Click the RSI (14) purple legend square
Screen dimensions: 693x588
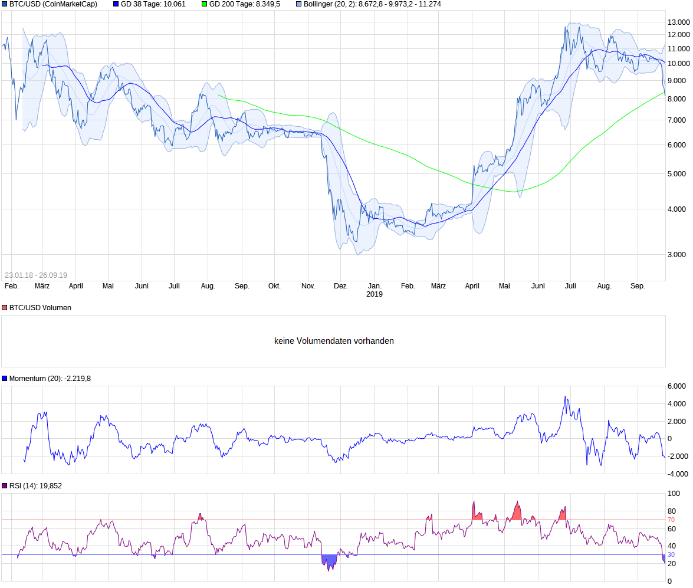pyautogui.click(x=4, y=486)
